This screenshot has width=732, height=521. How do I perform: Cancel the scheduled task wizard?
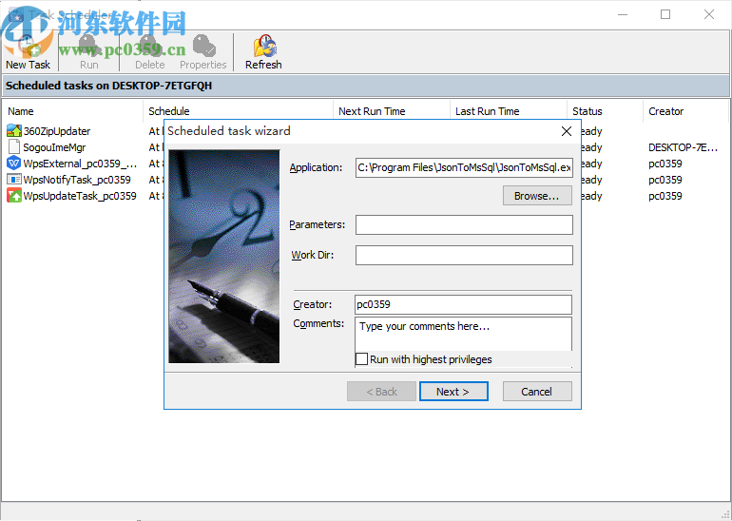537,391
